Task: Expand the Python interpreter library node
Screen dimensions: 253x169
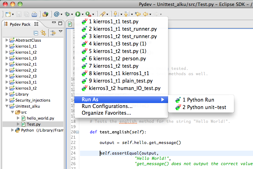Action: (x=12, y=130)
